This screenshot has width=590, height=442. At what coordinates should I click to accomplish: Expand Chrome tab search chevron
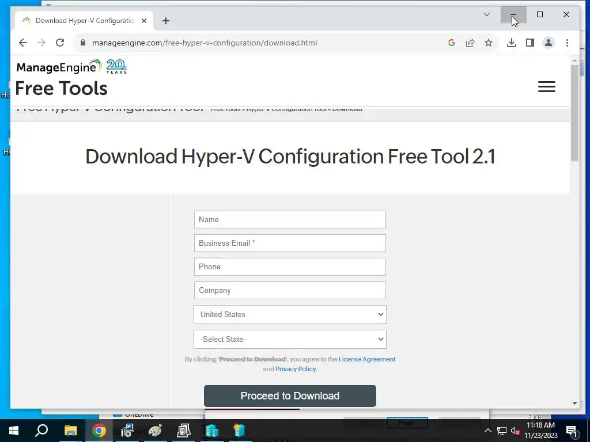click(486, 14)
